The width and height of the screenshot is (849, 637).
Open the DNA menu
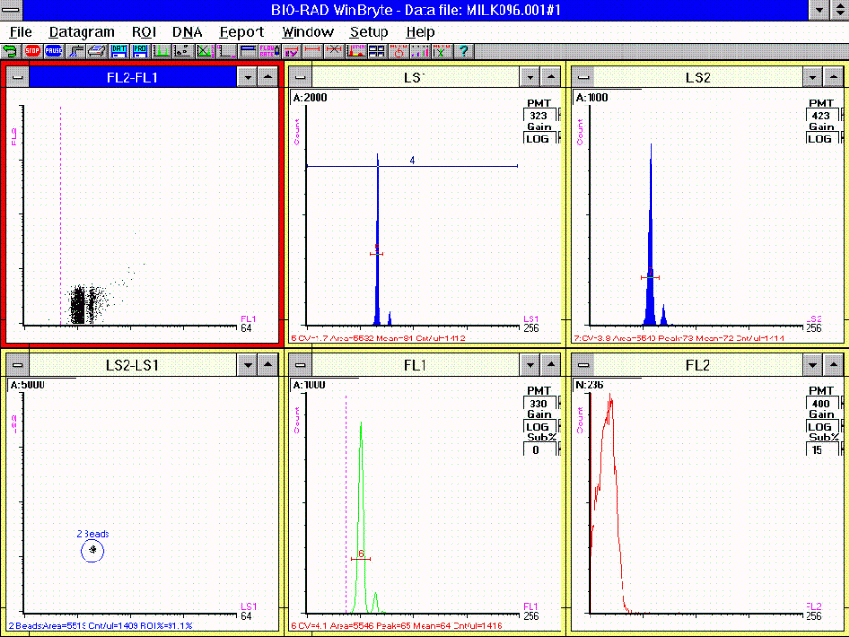click(x=187, y=32)
